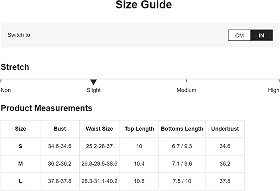Select the size L row label
The height and width of the screenshot is (191, 280).
pyautogui.click(x=20, y=181)
